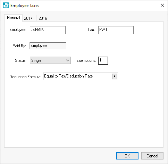Open the Status dropdown showing Single
Image resolution: width=168 pixels, height=164 pixels.
(x=50, y=60)
